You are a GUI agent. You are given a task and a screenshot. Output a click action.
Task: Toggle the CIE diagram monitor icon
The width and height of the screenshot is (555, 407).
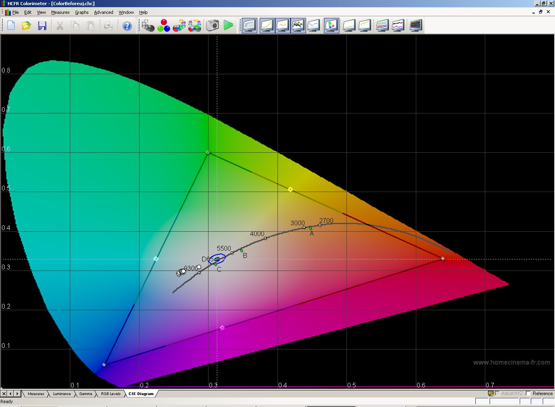point(331,26)
